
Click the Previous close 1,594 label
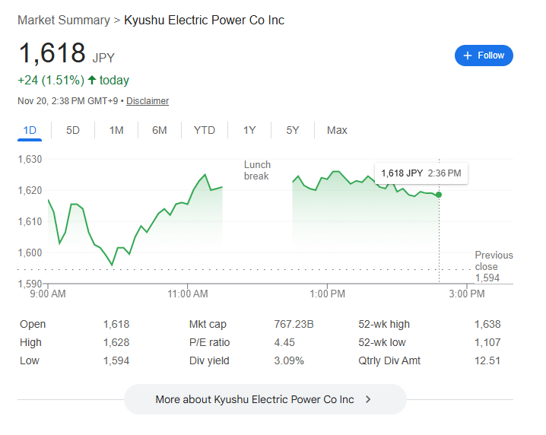[x=494, y=266]
